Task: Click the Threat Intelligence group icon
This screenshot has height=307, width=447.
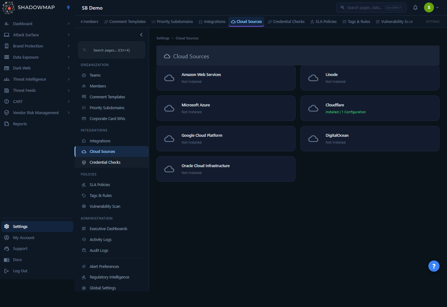Action: coord(7,79)
